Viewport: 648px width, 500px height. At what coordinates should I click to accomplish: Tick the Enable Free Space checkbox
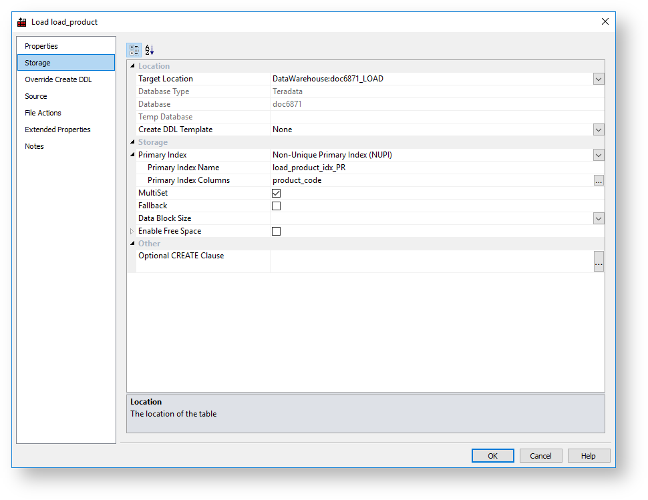tap(276, 231)
